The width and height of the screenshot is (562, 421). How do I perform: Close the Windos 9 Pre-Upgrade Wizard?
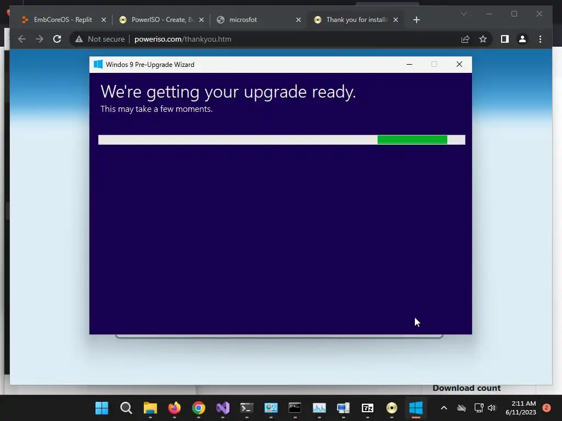[459, 65]
